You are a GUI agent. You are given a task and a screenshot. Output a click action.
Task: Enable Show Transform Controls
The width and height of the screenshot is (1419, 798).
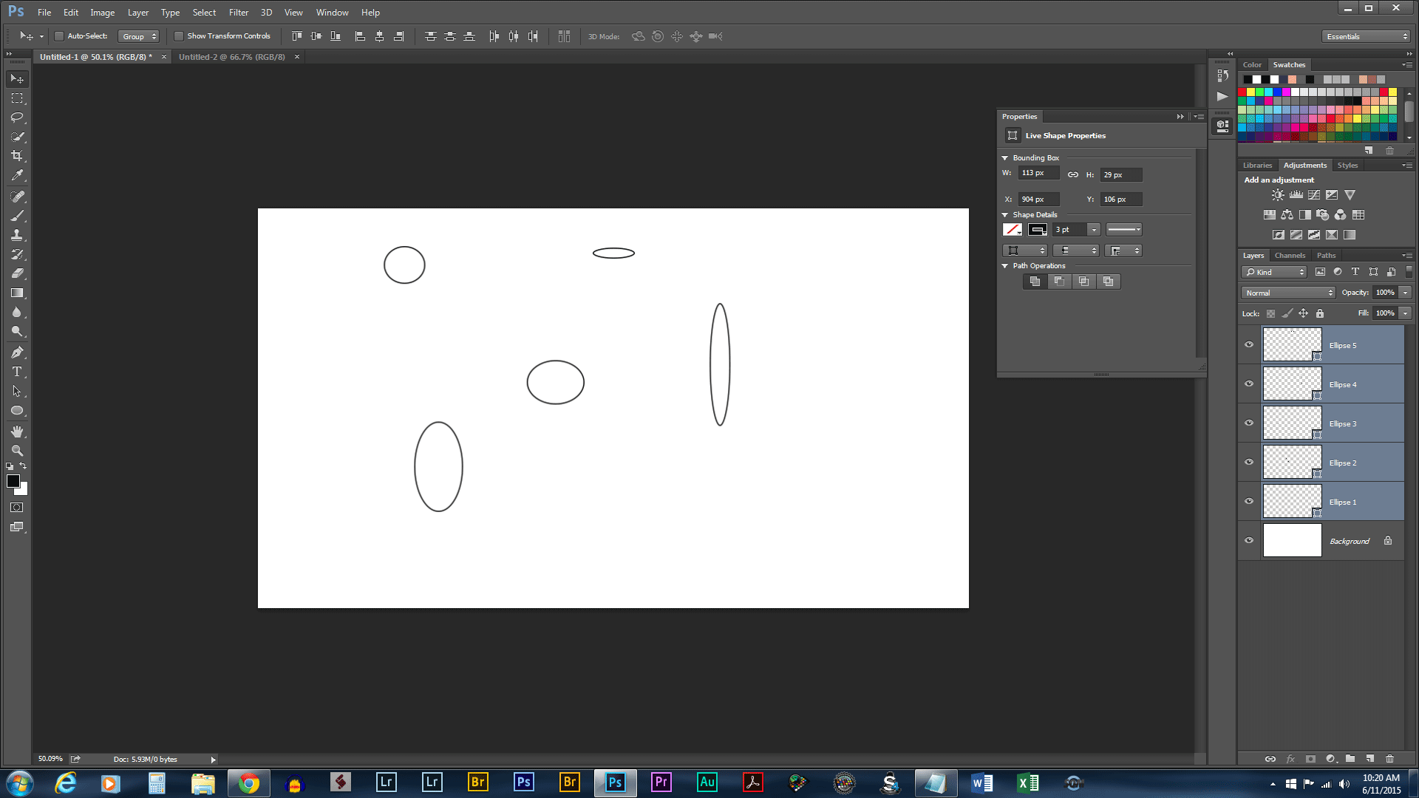[x=179, y=35]
